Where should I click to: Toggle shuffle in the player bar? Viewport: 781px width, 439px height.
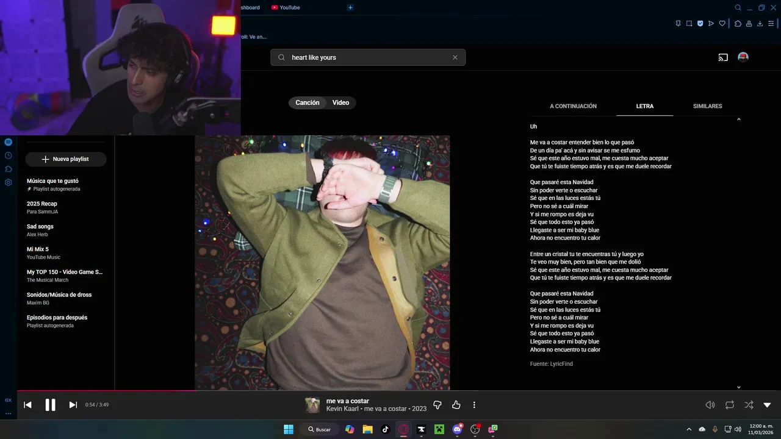(749, 405)
